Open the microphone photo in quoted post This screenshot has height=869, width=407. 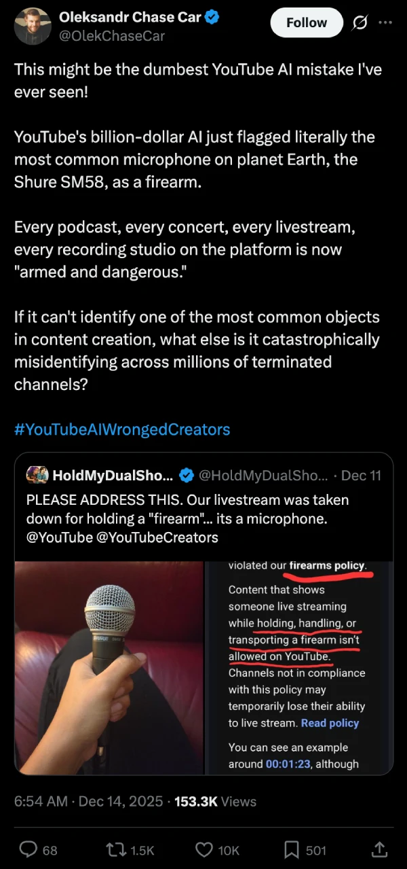(109, 667)
